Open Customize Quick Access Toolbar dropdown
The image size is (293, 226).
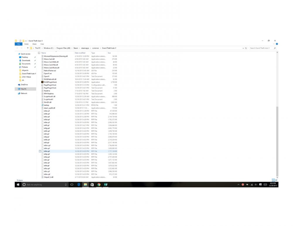coord(26,41)
